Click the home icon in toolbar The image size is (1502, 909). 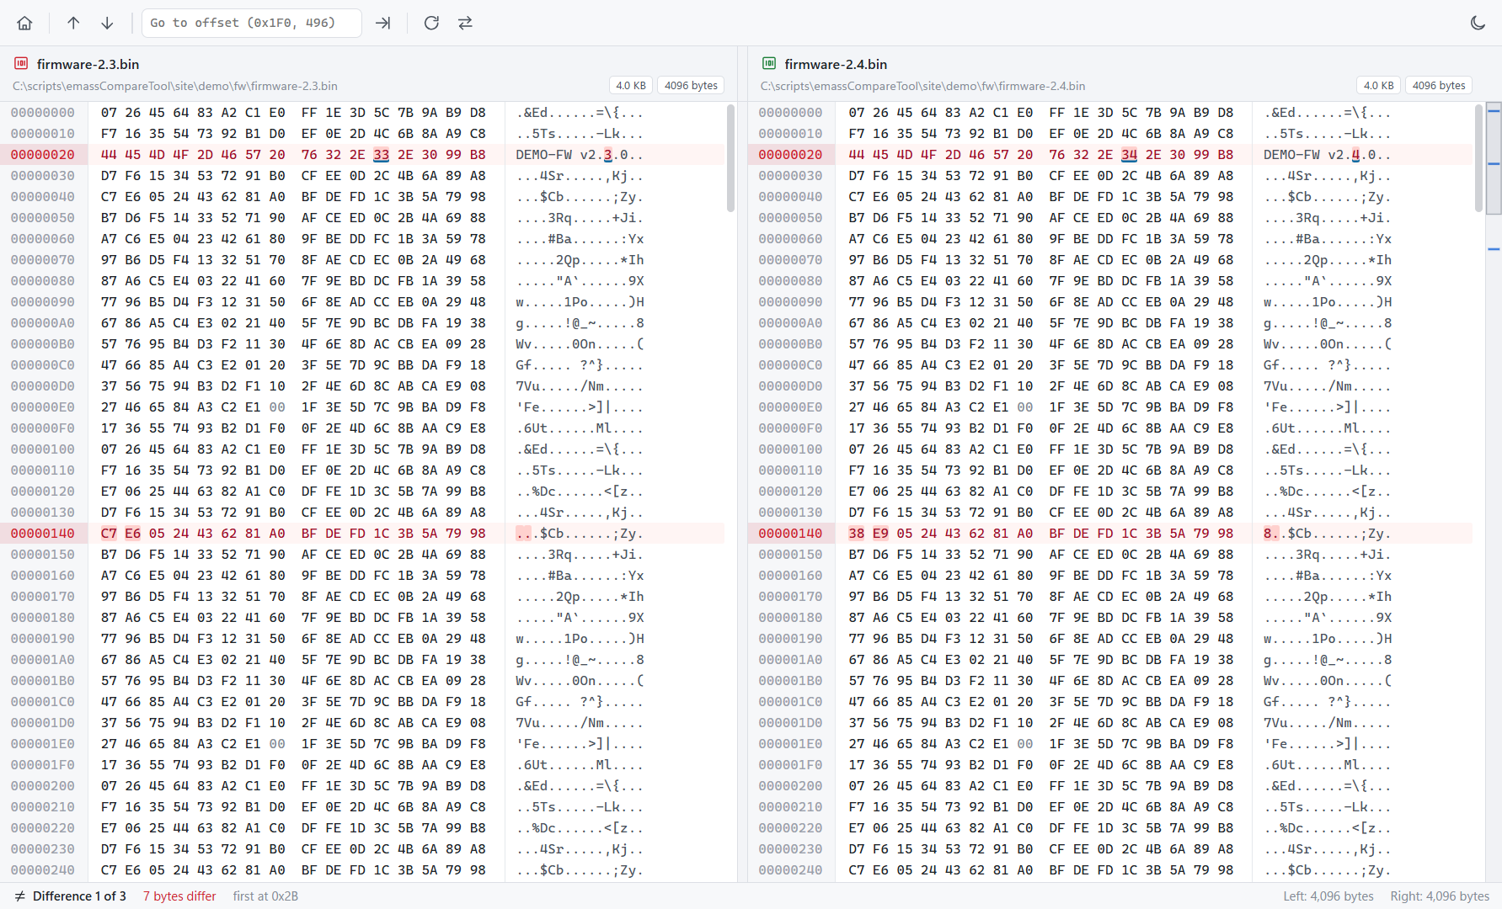pos(24,23)
